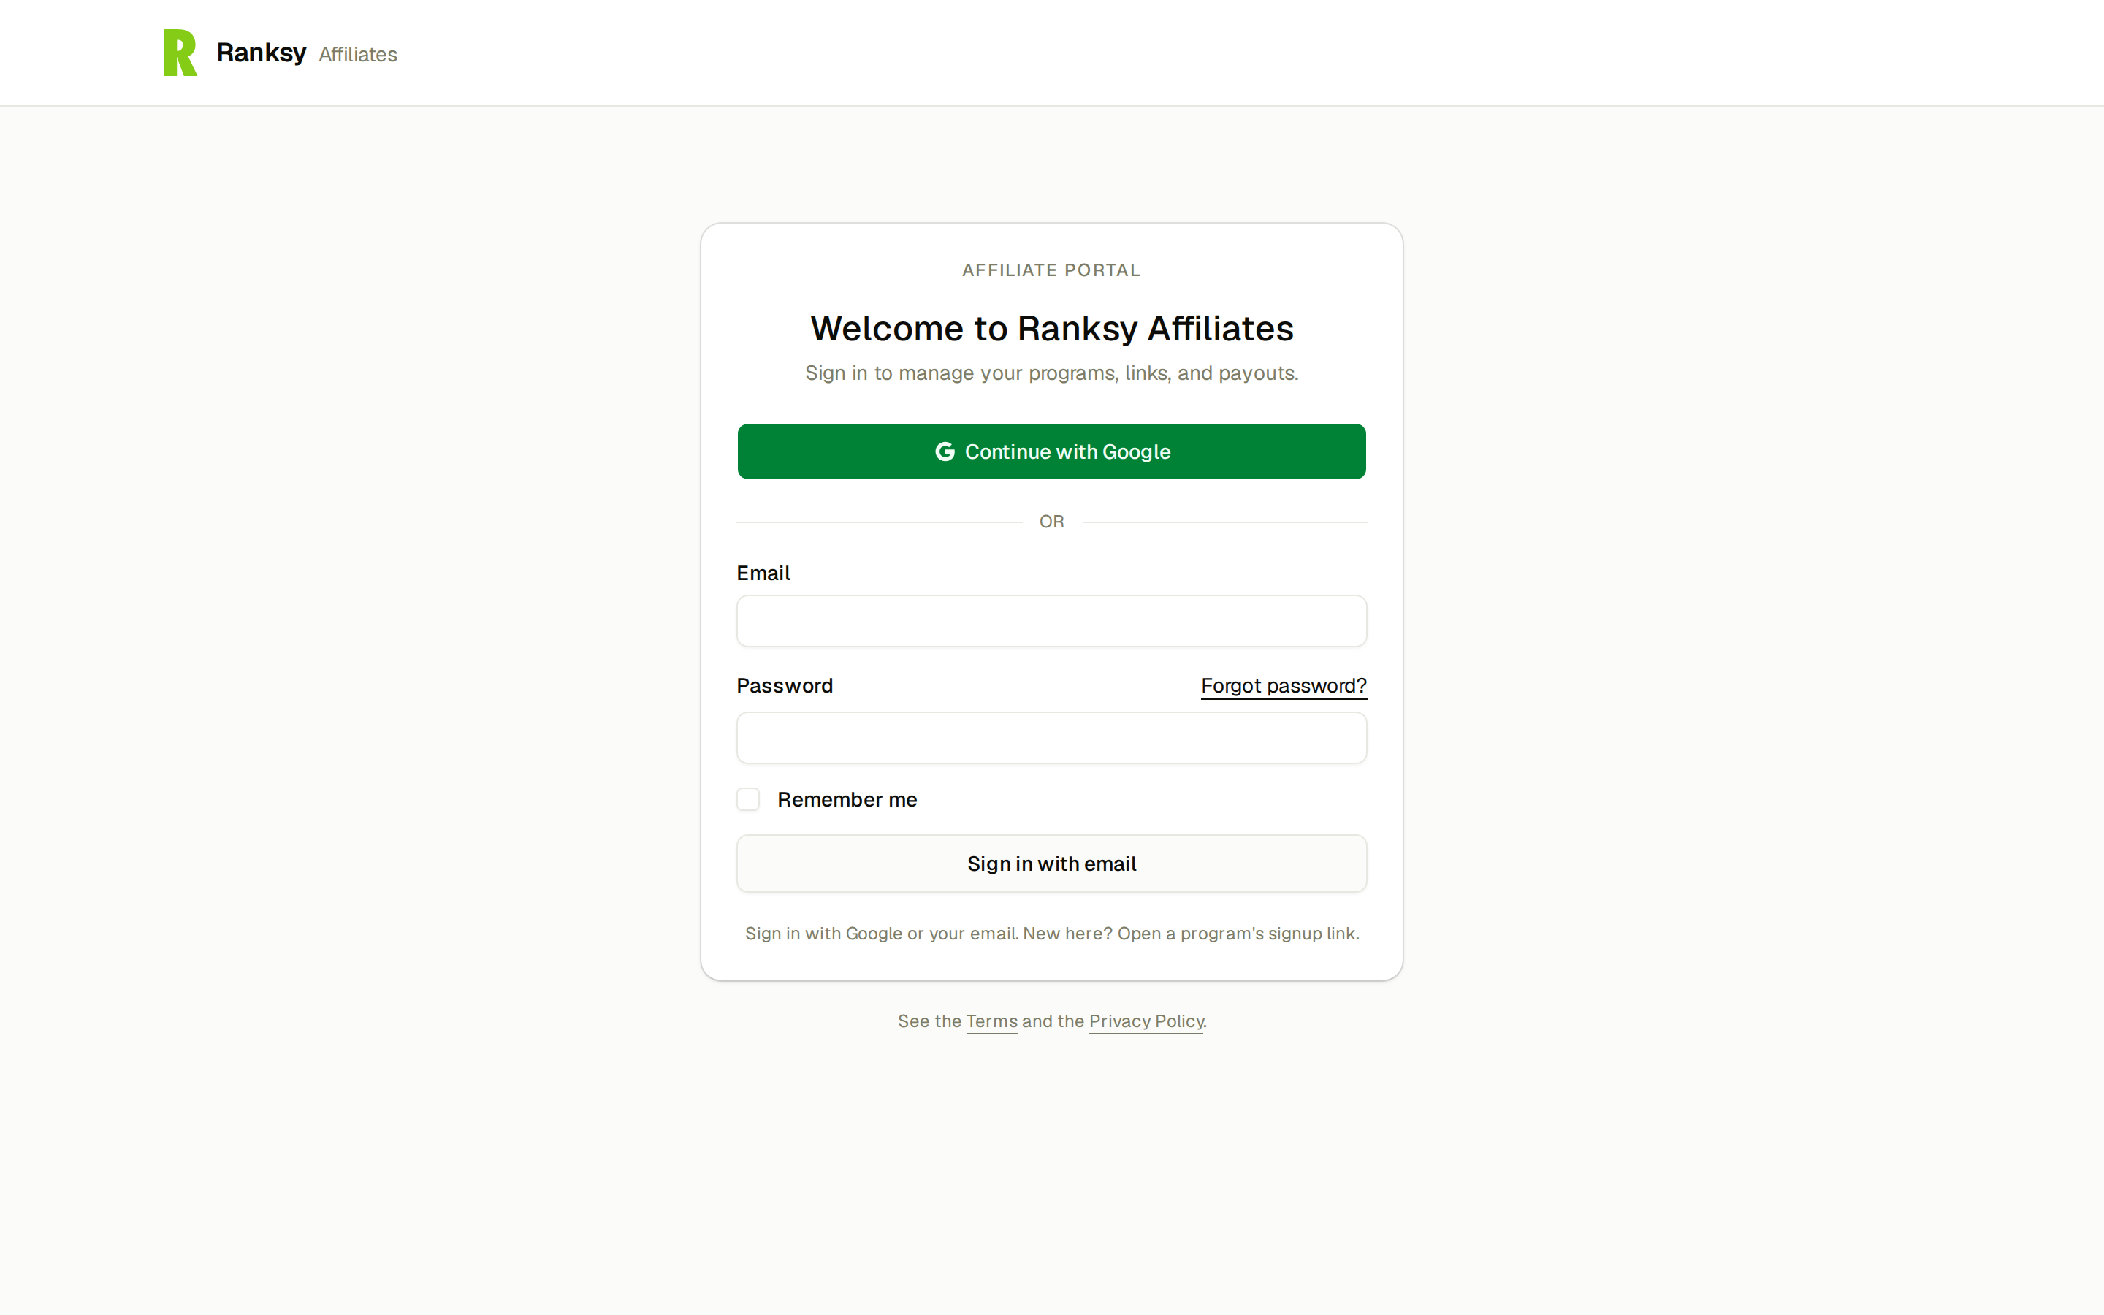Click the Google G icon in button
Viewport: 2104px width, 1315px height.
[x=944, y=451]
